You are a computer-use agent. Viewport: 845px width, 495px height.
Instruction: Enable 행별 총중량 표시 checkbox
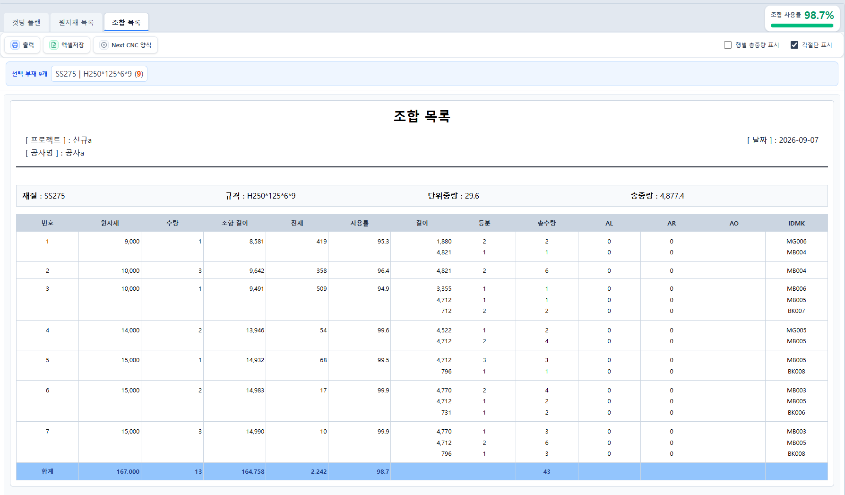pyautogui.click(x=728, y=45)
